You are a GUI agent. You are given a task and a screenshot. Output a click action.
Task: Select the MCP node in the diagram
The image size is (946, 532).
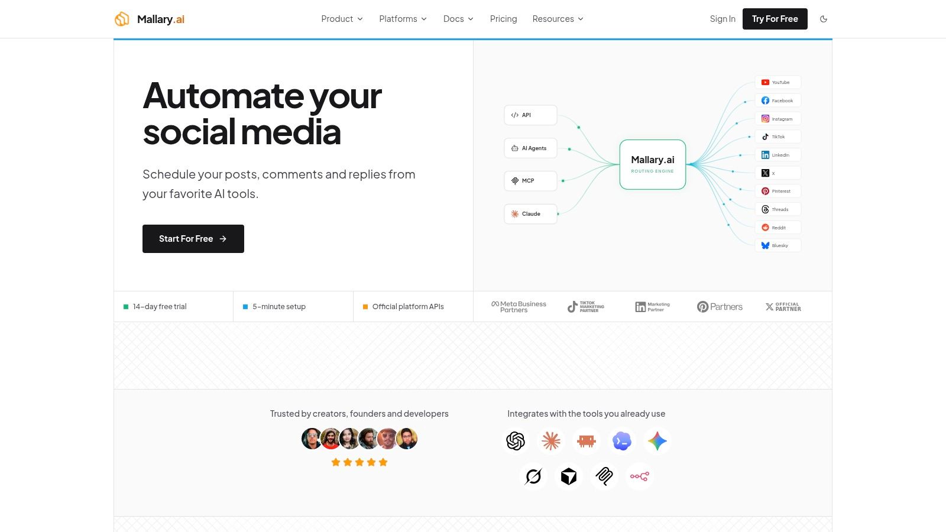coord(530,181)
